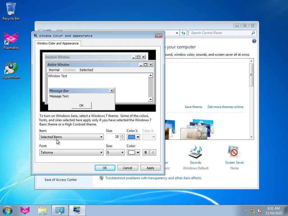Click preview window scrollbar down arrow
The height and width of the screenshot is (216, 288).
150,100
